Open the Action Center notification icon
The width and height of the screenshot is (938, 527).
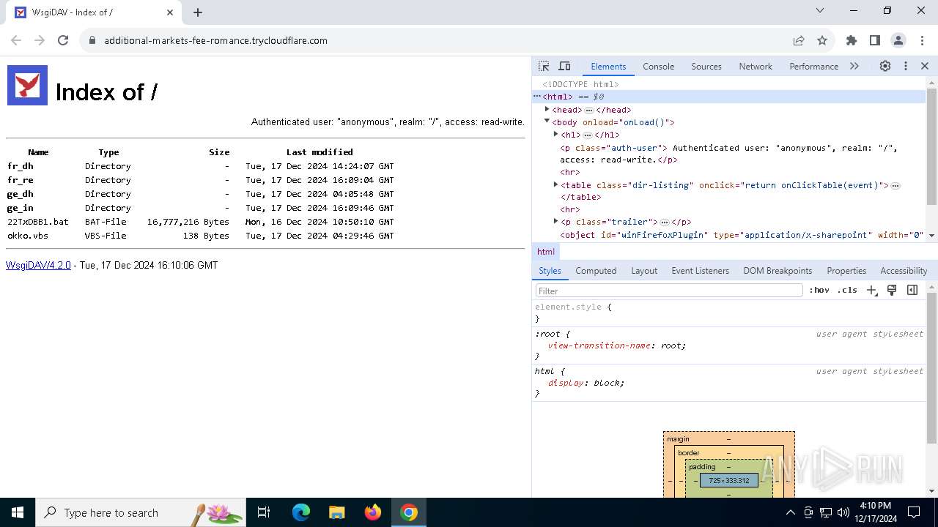[914, 512]
